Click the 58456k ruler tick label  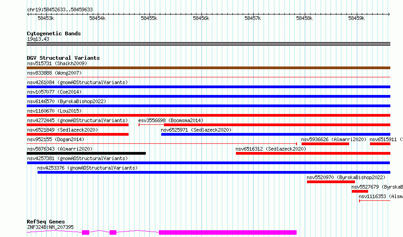201,18
